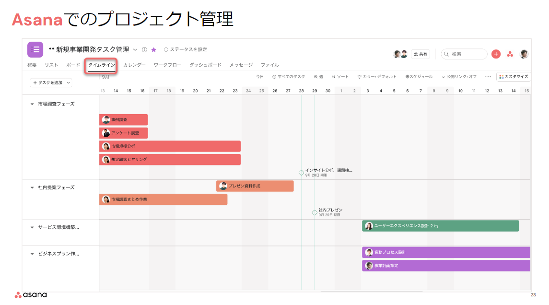Select the アンケート調査 task bar
Viewport: 549px width, 305px height.
[x=123, y=133]
